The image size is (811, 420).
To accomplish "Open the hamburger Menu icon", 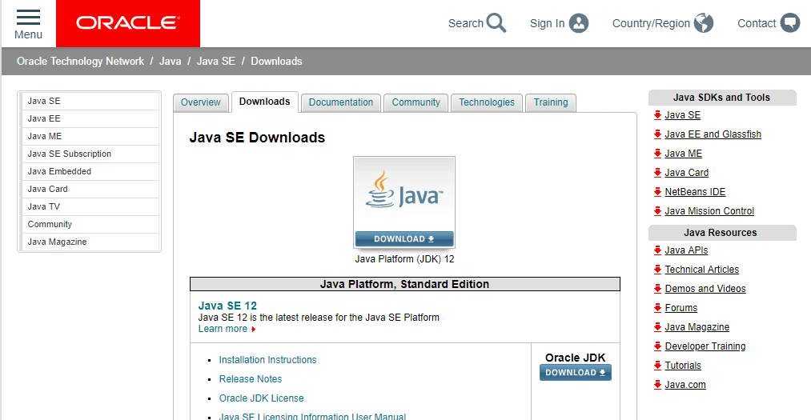I will (28, 18).
